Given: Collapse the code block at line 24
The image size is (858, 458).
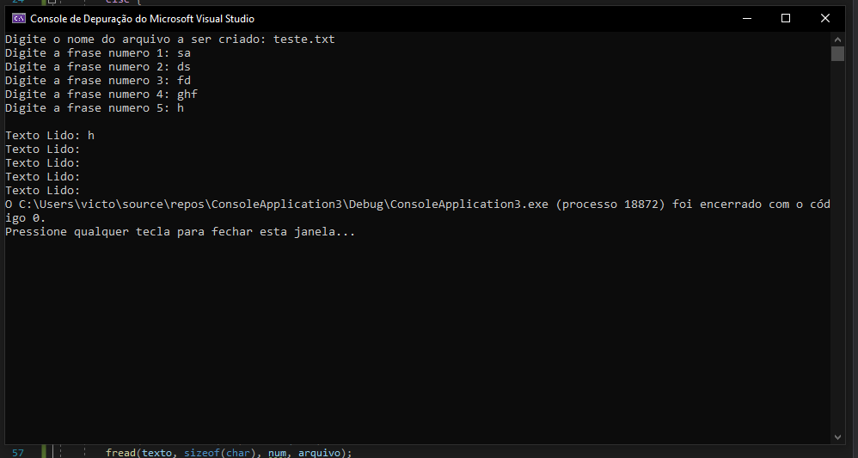Looking at the screenshot, I should 52,2.
